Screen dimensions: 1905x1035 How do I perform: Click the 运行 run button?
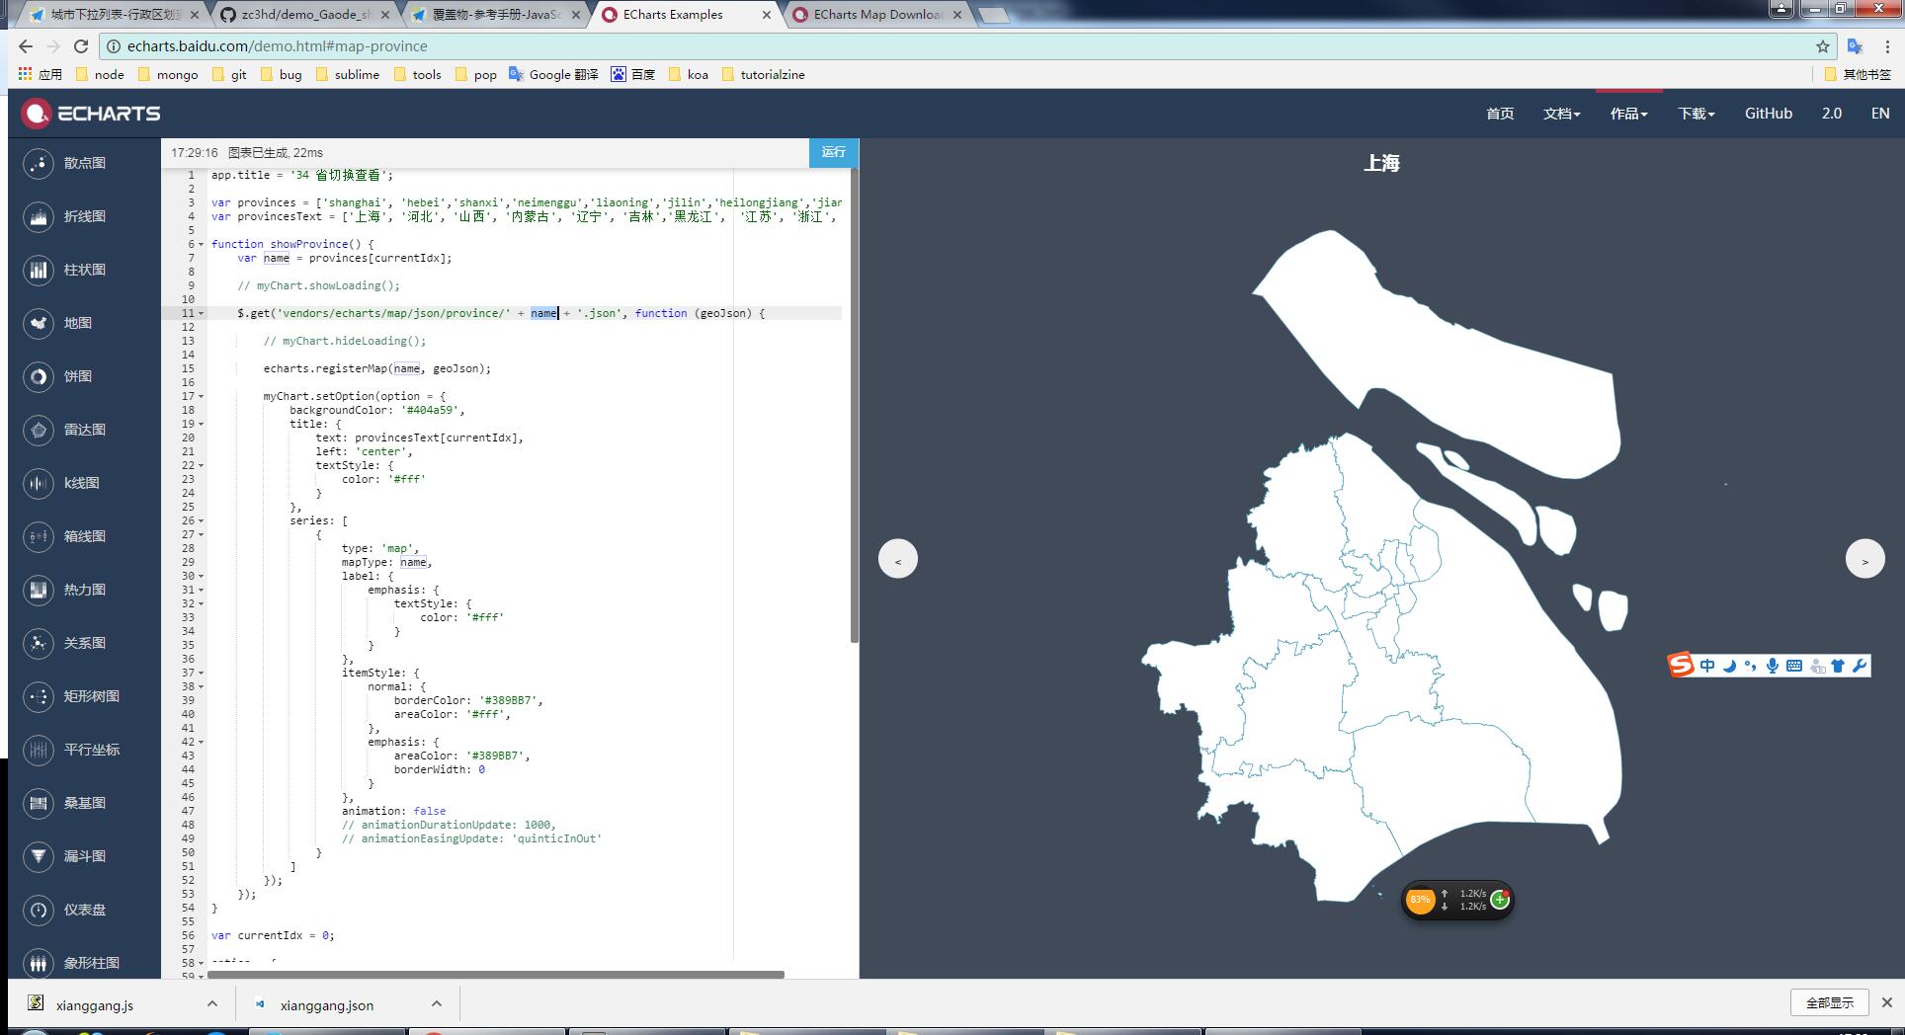(x=833, y=152)
